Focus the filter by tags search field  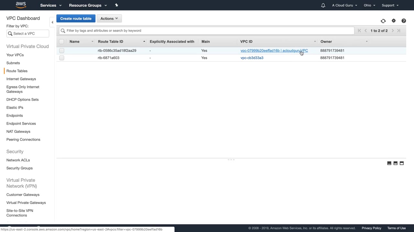[x=207, y=31]
